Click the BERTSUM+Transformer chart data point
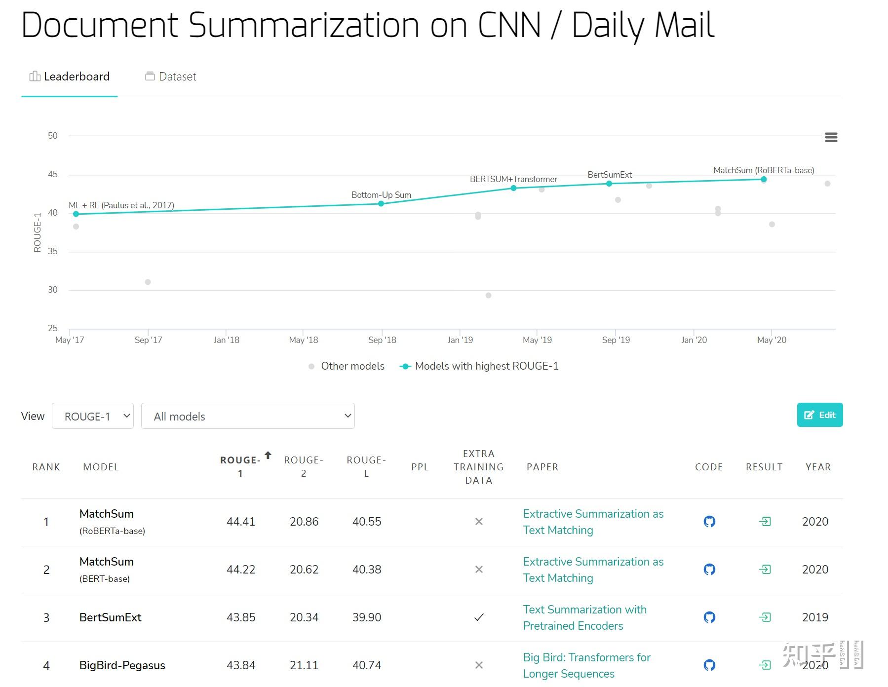This screenshot has height=687, width=888. click(514, 188)
